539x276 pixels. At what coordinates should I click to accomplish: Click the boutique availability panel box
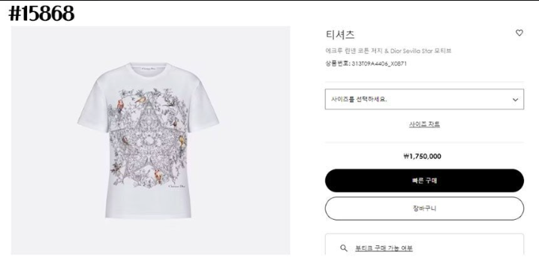coord(424,244)
